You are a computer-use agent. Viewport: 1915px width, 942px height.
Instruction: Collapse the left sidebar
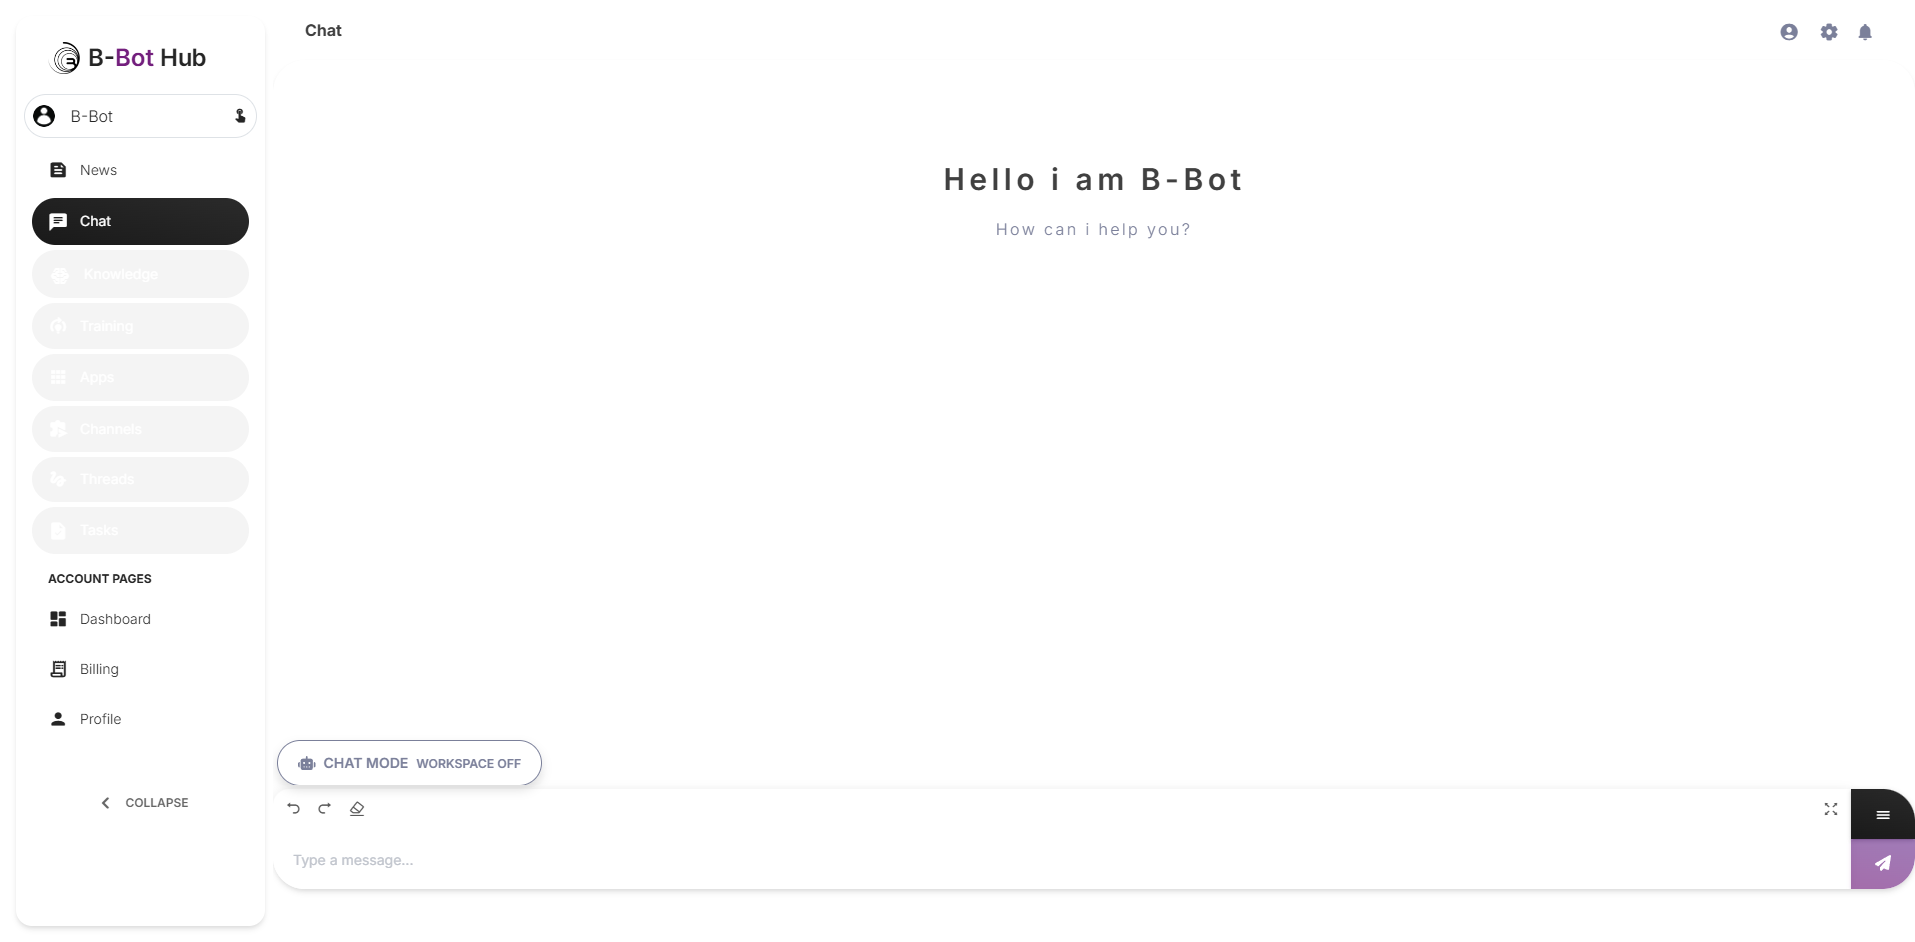click(143, 802)
